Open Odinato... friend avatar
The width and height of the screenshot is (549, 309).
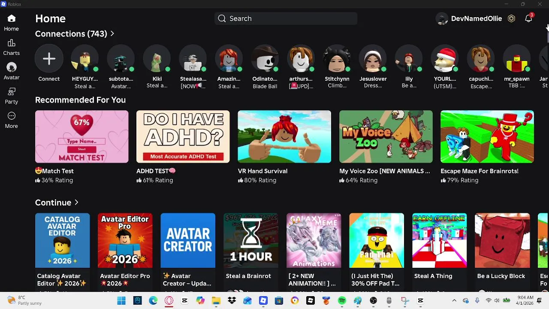click(265, 59)
